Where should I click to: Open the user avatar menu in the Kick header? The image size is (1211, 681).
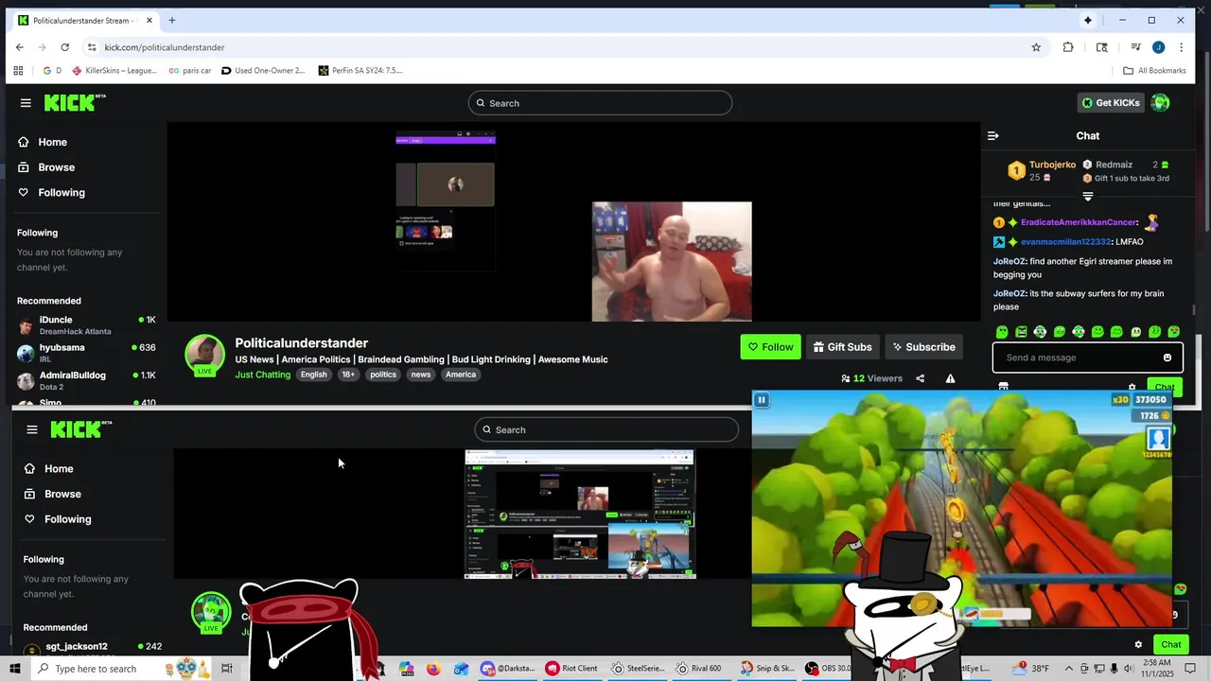click(x=1160, y=102)
